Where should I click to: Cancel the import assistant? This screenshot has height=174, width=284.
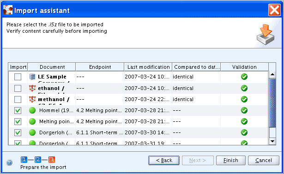(264, 160)
